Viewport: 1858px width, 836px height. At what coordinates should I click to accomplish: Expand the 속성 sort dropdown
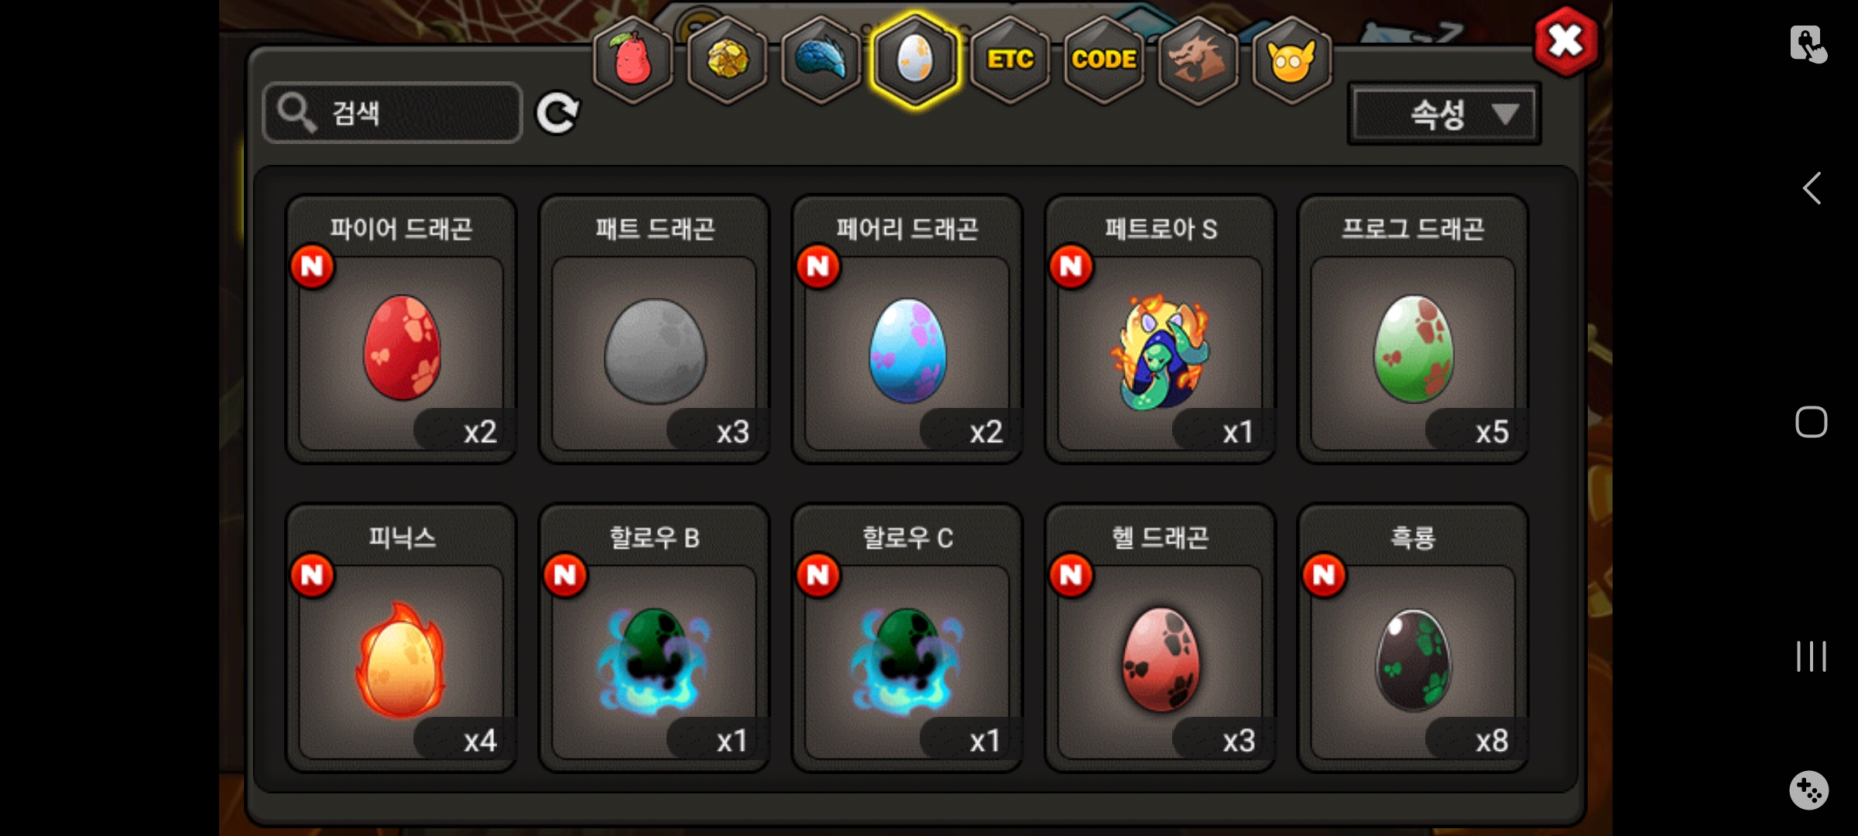(x=1444, y=115)
